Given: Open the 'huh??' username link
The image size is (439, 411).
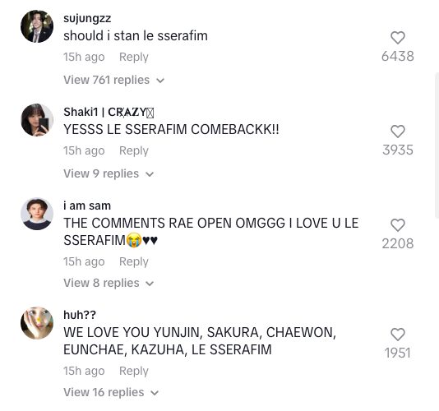Looking at the screenshot, I should pyautogui.click(x=80, y=315).
